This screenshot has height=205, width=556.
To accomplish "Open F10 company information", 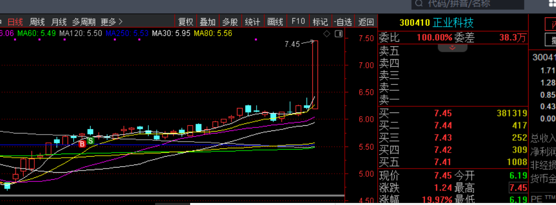I will 298,22.
